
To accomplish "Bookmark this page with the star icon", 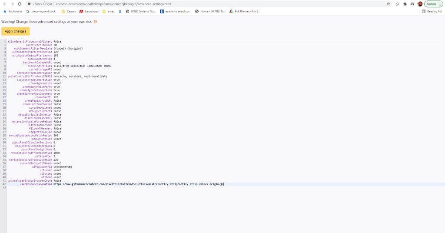I will (389, 4).
